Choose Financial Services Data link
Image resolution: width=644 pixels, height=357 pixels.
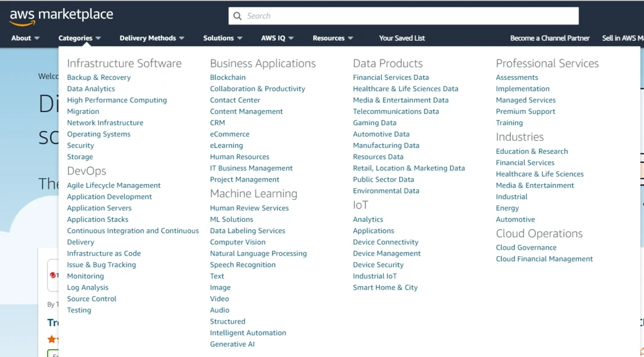click(391, 77)
